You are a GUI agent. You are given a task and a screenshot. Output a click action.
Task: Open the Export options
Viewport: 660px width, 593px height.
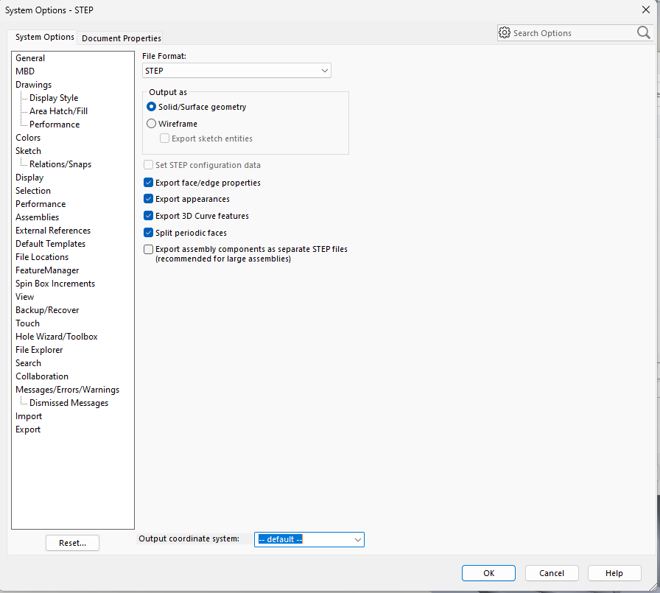[x=28, y=429]
